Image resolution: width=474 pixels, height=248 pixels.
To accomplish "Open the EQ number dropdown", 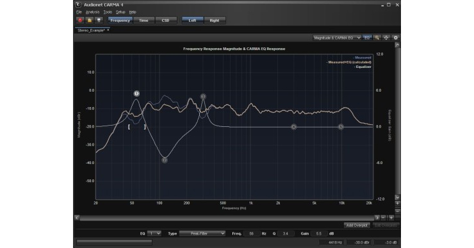I will click(x=154, y=233).
